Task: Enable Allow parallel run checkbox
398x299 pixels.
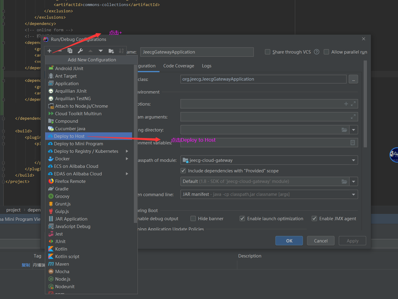Action: coord(326,52)
